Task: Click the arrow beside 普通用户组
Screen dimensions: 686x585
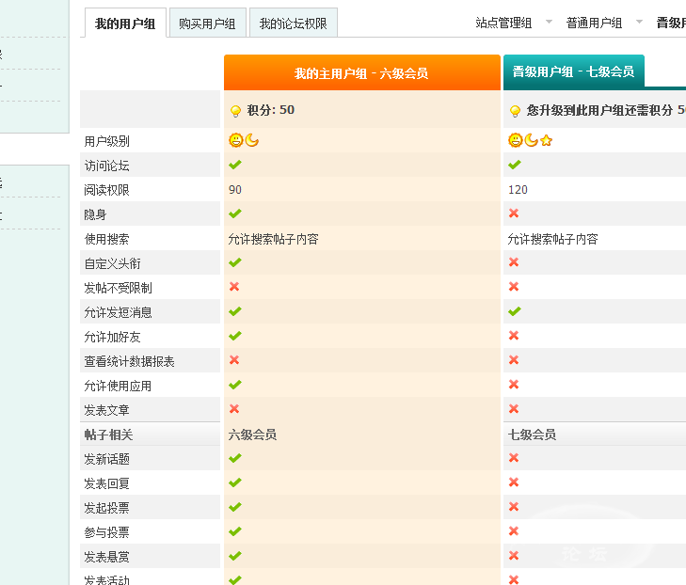Action: pos(639,22)
